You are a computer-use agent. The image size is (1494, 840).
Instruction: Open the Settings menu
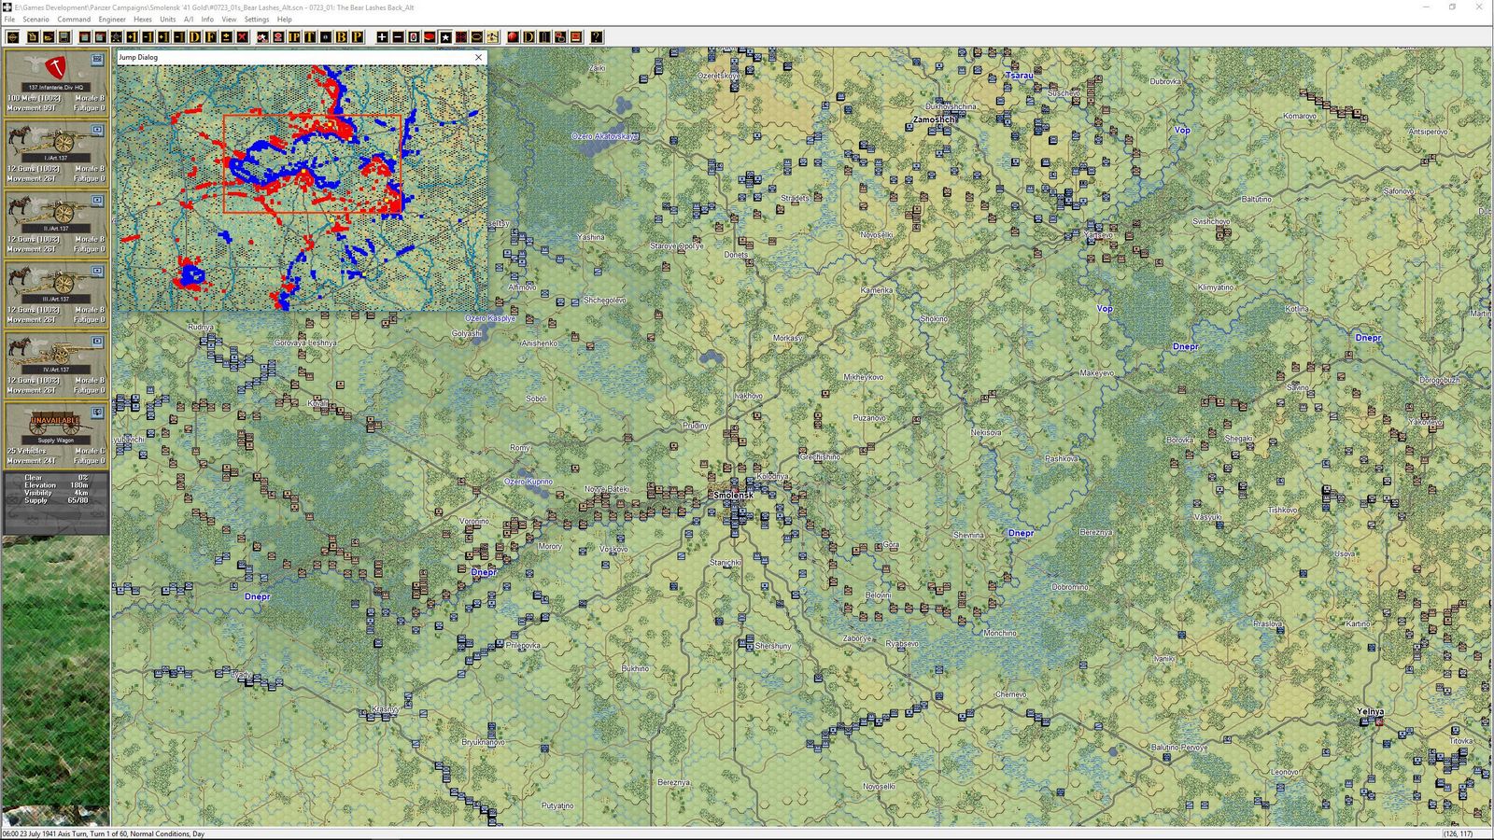click(x=257, y=19)
